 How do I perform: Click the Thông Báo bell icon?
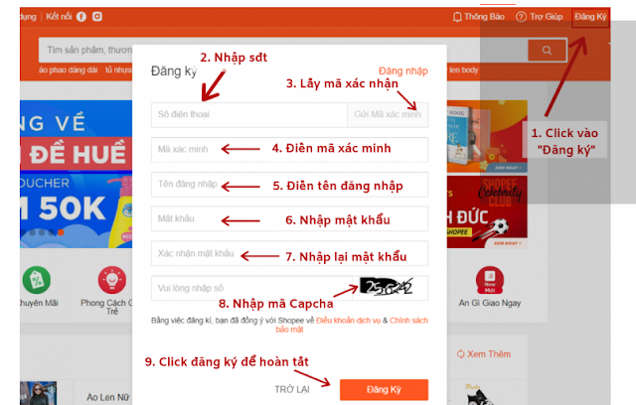pos(457,17)
